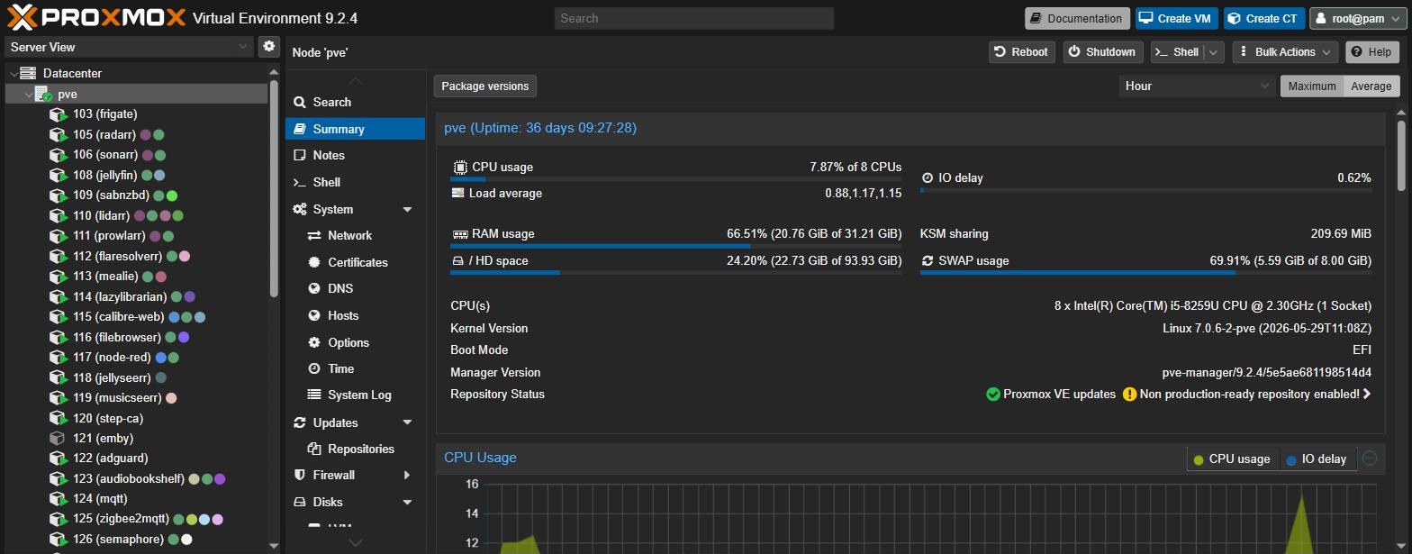Screen dimensions: 1412x554
Task: Open the Shell console button
Action: [x=1178, y=52]
